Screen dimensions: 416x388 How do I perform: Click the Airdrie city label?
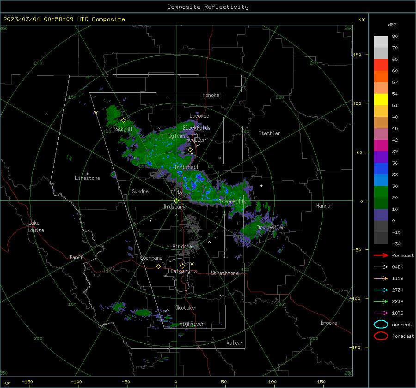pos(182,246)
